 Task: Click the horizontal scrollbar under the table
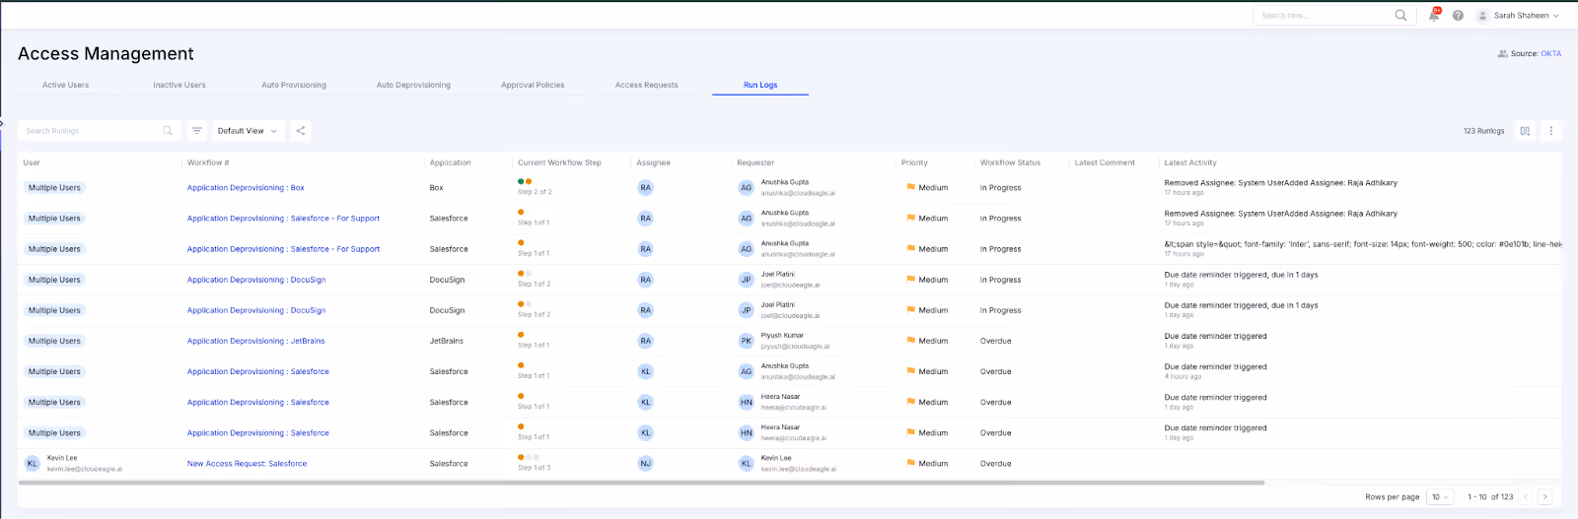[641, 483]
